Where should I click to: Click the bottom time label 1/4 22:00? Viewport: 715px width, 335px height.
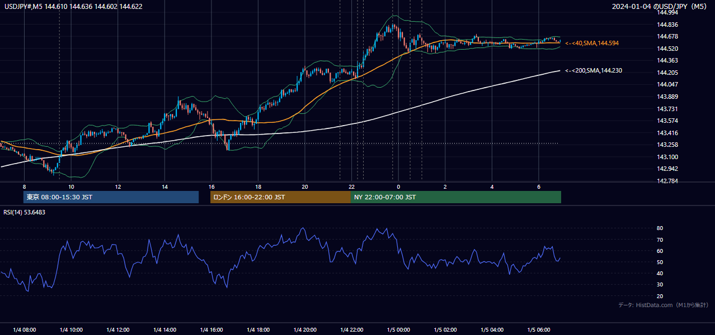pos(351,329)
